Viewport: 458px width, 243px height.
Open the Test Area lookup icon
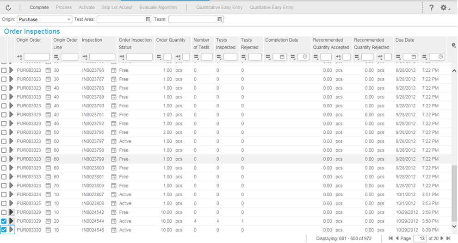coord(148,19)
